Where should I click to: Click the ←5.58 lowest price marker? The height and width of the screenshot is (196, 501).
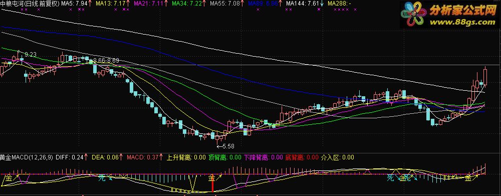(225, 146)
